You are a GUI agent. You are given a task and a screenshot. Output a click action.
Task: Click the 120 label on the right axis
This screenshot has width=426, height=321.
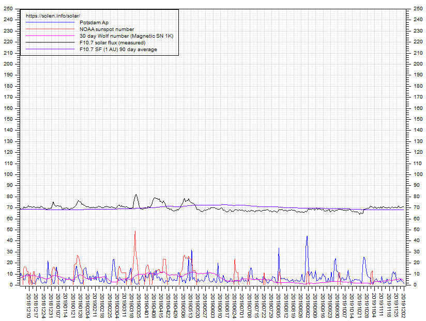click(x=418, y=152)
